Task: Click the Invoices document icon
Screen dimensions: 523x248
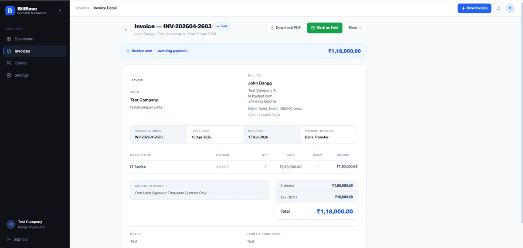Action: pyautogui.click(x=9, y=51)
